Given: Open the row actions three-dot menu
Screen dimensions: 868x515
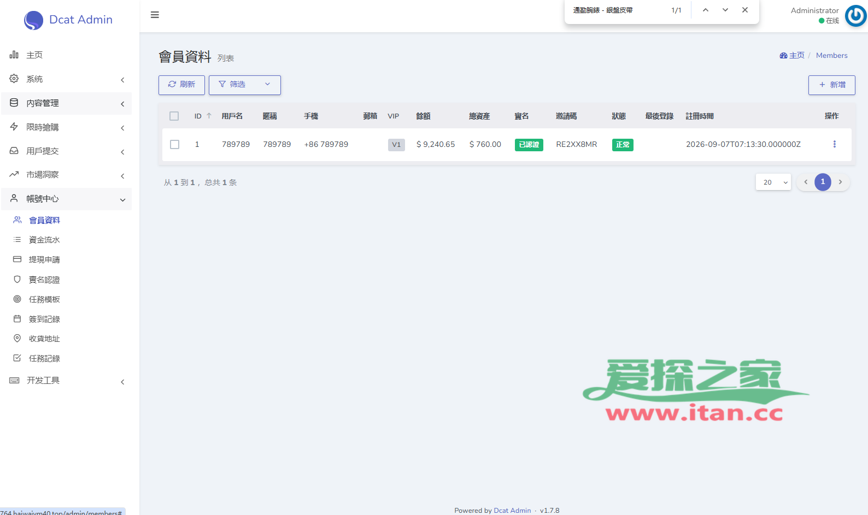Looking at the screenshot, I should coord(834,144).
